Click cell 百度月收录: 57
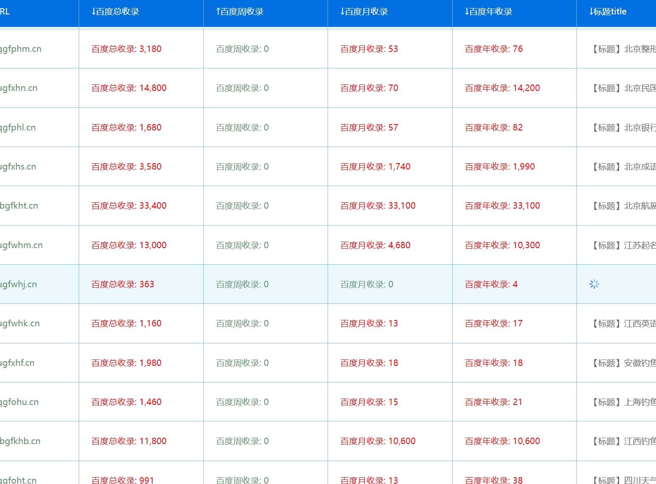Image resolution: width=656 pixels, height=484 pixels. [x=369, y=127]
